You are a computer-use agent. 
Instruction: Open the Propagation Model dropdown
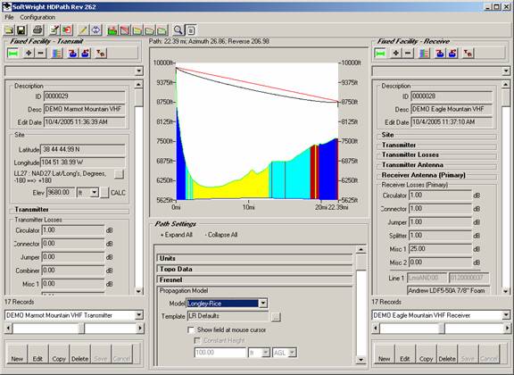263,304
